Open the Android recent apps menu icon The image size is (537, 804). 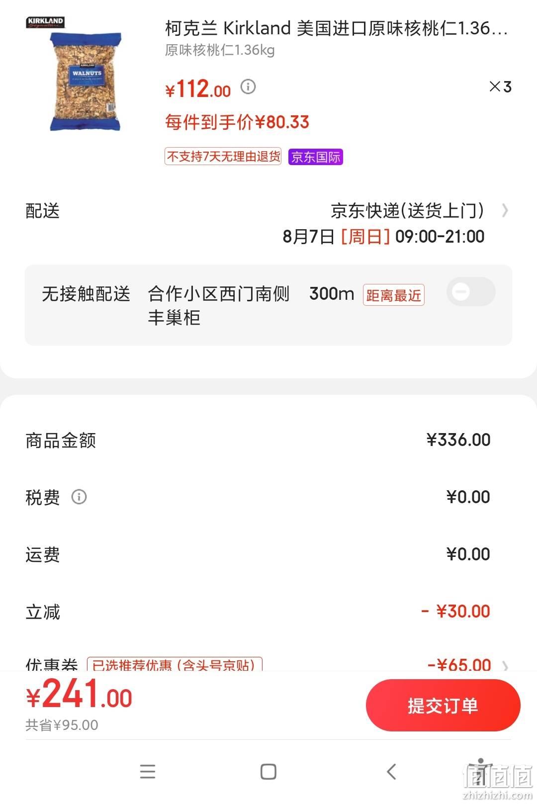[148, 772]
